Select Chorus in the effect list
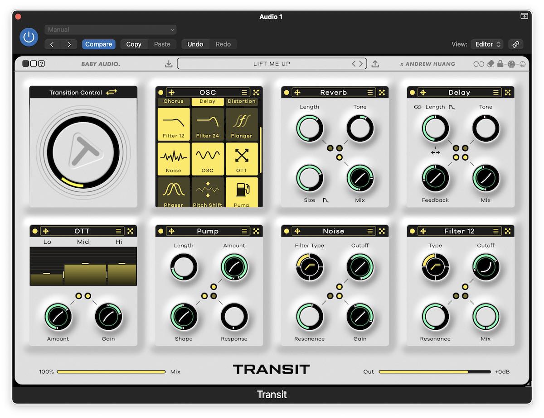Image resolution: width=544 pixels, height=418 pixels. pyautogui.click(x=174, y=102)
